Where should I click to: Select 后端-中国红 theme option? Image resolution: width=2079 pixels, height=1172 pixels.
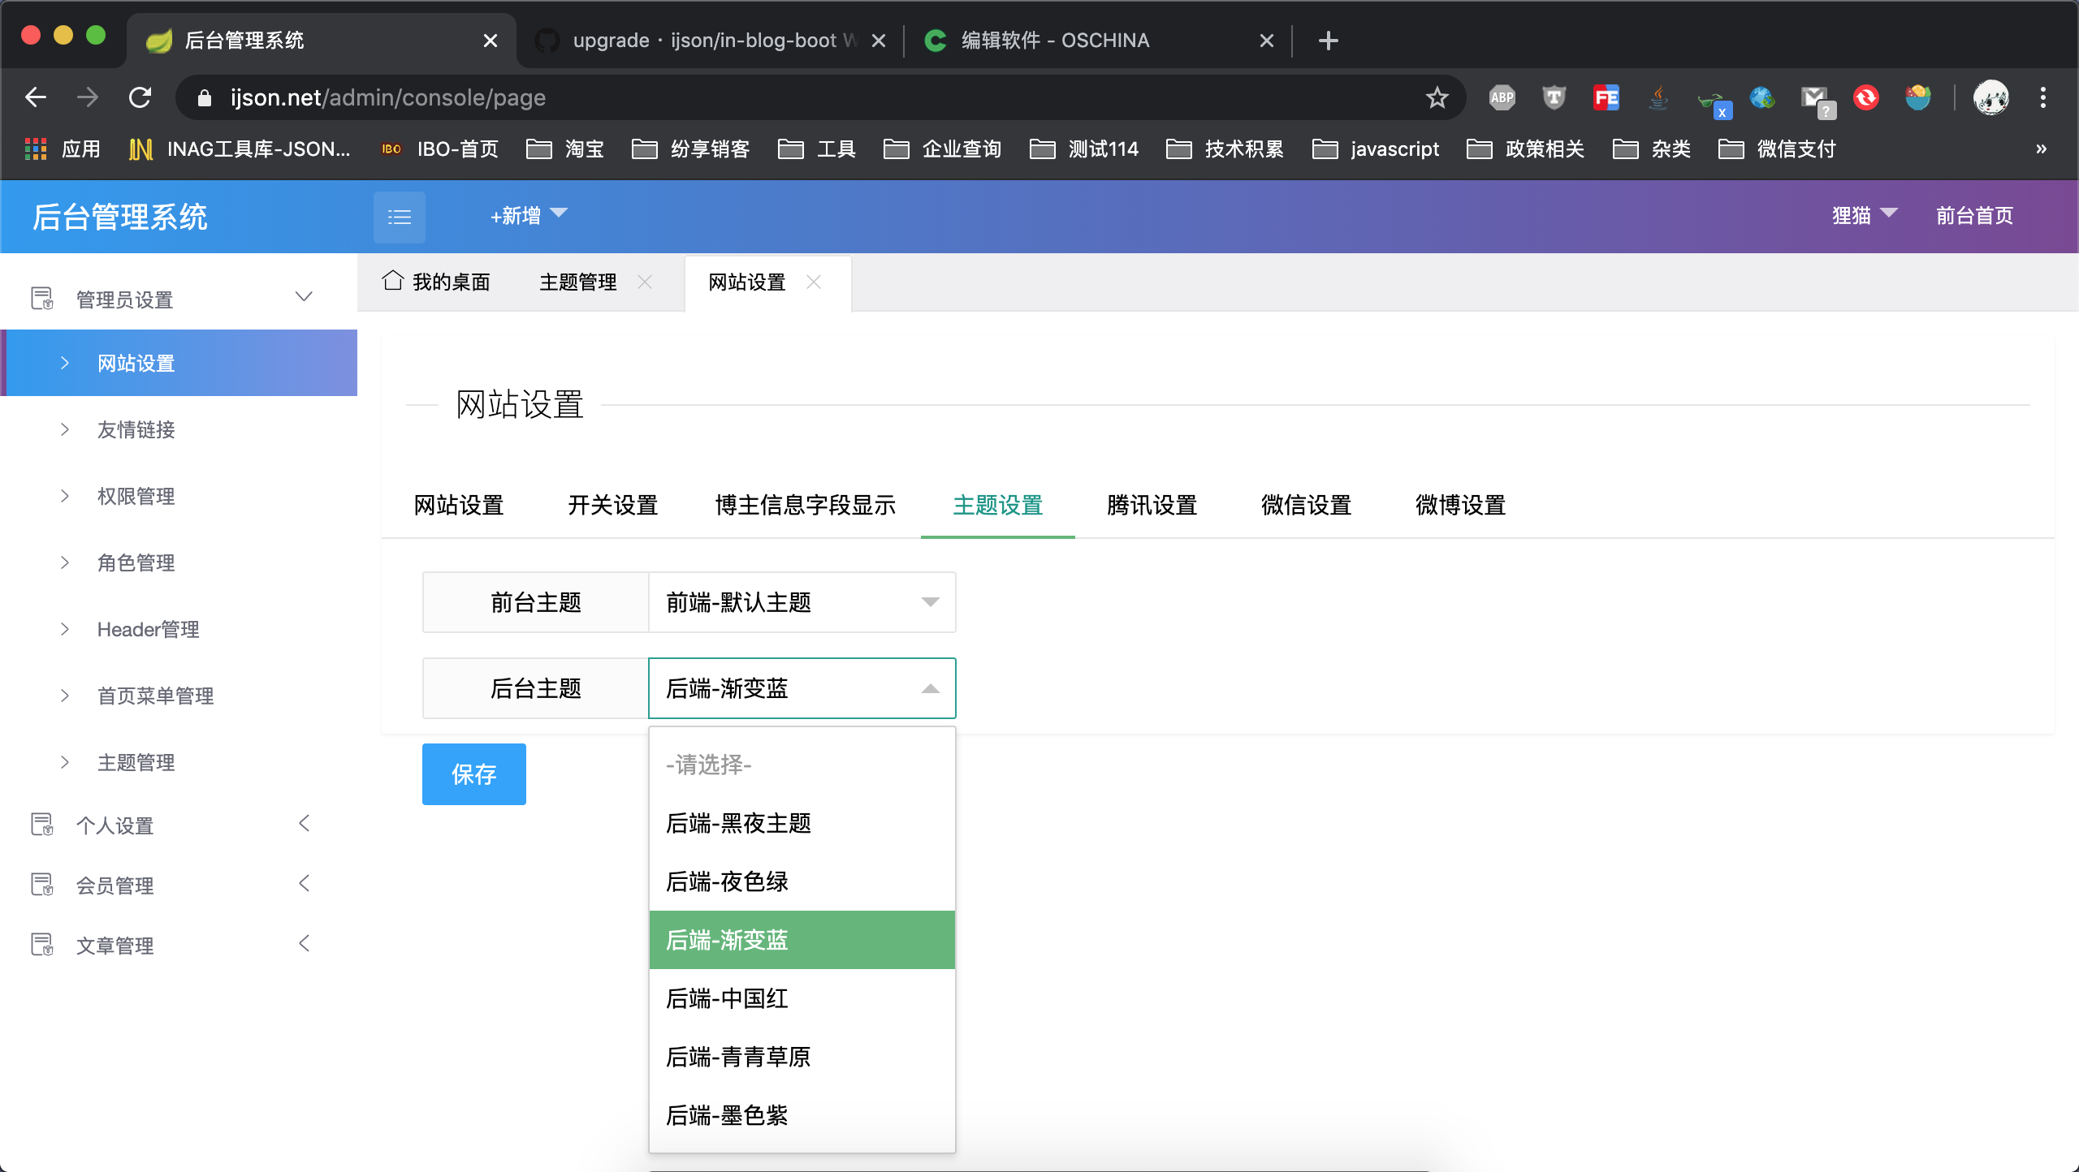(x=727, y=998)
